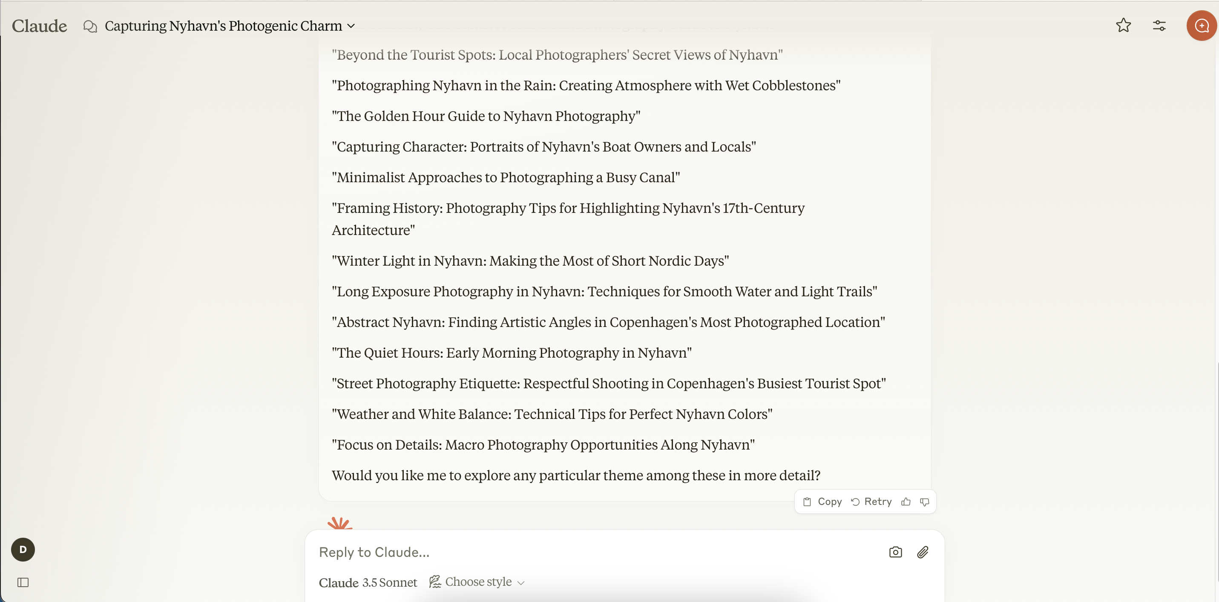Image resolution: width=1219 pixels, height=602 pixels.
Task: Open user profile avatar D
Action: [x=23, y=550]
